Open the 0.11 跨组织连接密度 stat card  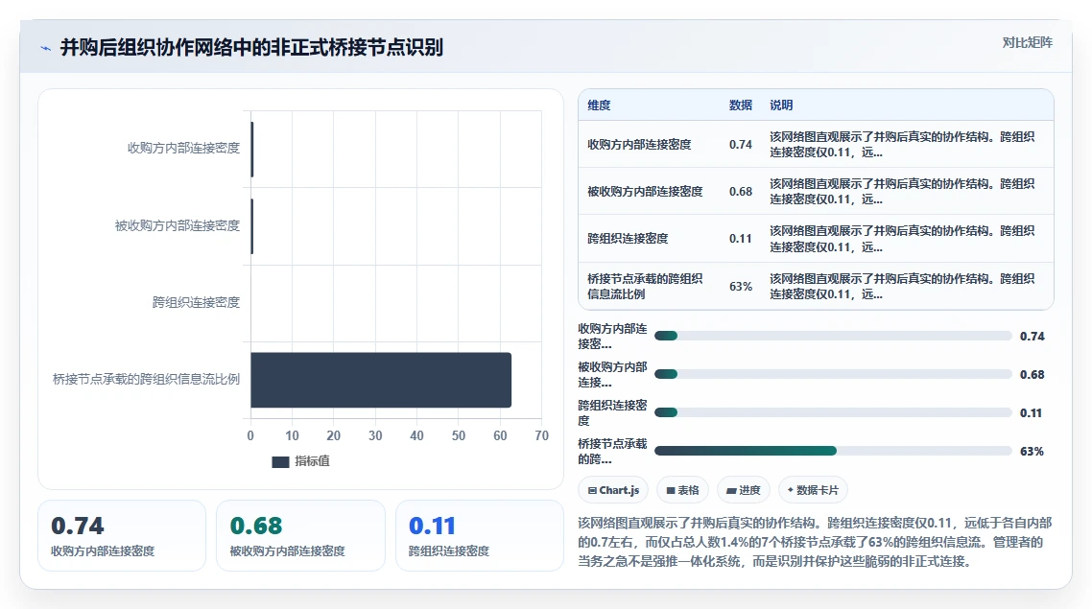(479, 535)
